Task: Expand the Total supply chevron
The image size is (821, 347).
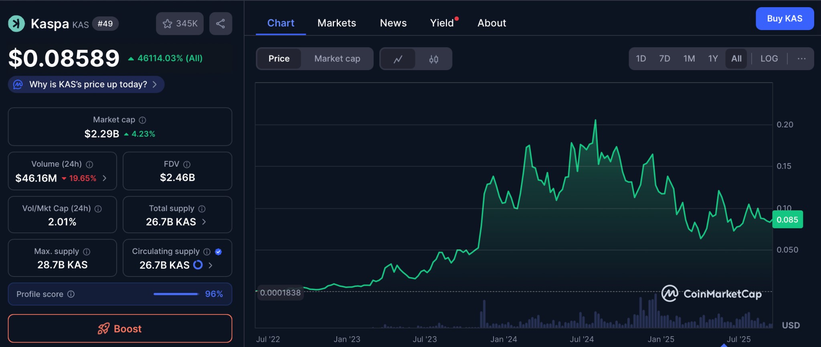Action: [204, 222]
